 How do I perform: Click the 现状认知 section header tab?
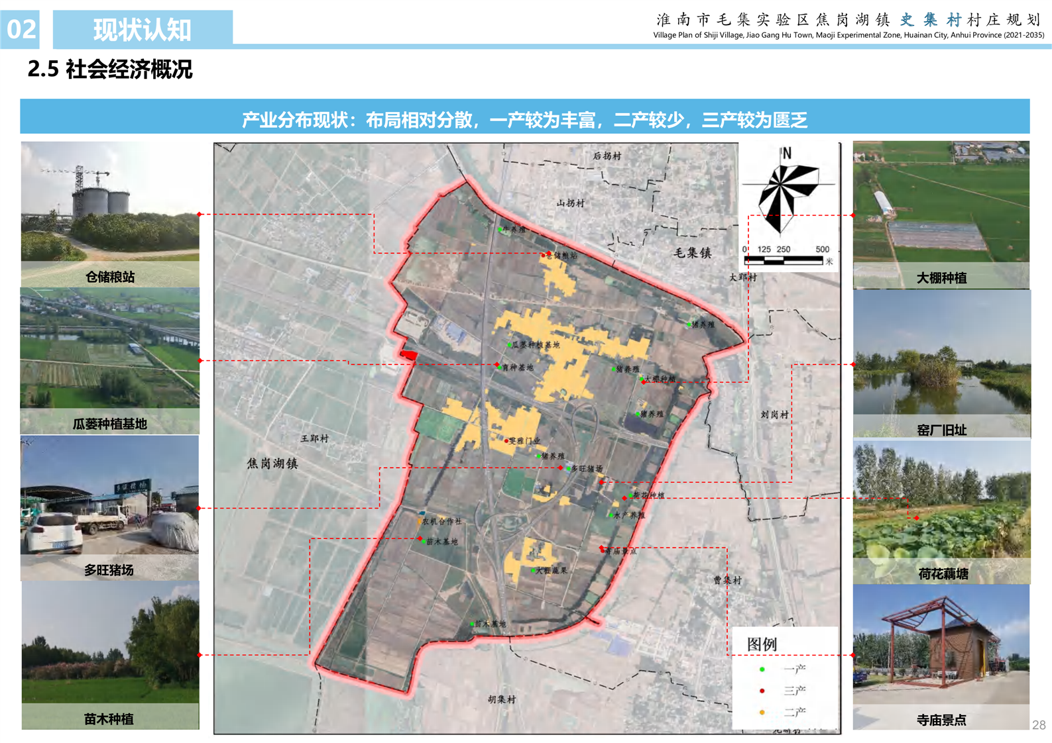coord(143,30)
